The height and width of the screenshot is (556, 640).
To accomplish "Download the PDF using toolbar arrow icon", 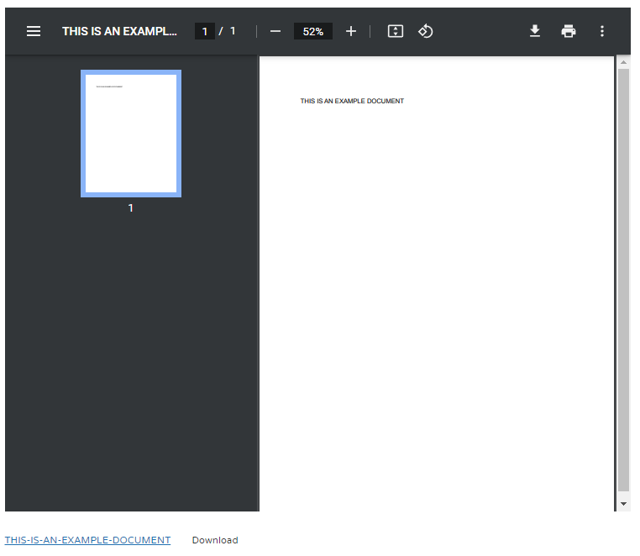I will (x=535, y=31).
